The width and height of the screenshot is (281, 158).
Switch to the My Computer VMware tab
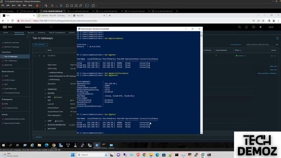click(x=9, y=11)
